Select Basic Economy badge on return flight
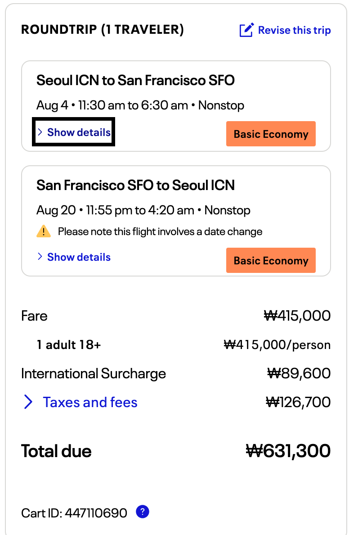Viewport: 358px width, 535px height. point(271,260)
